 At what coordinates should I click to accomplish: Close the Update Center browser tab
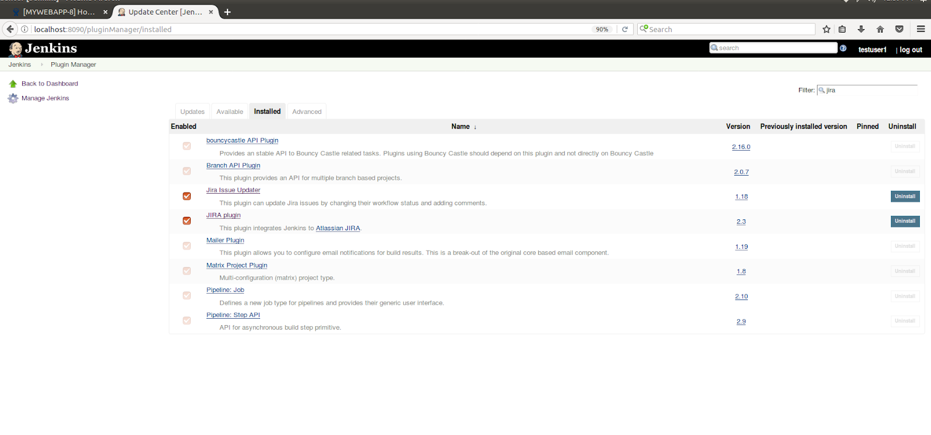pyautogui.click(x=211, y=12)
